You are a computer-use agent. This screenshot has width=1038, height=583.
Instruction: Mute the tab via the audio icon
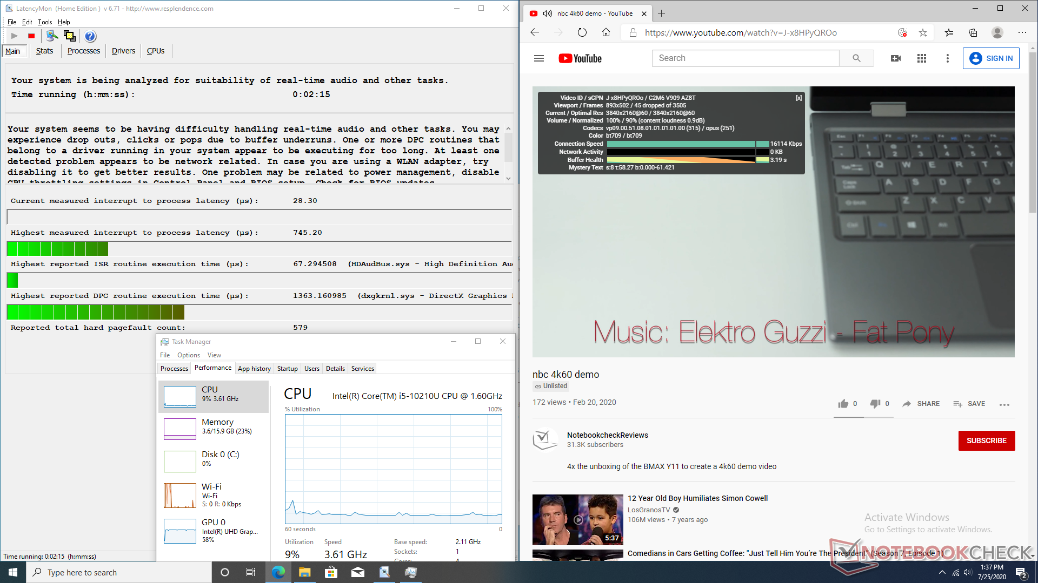point(547,13)
